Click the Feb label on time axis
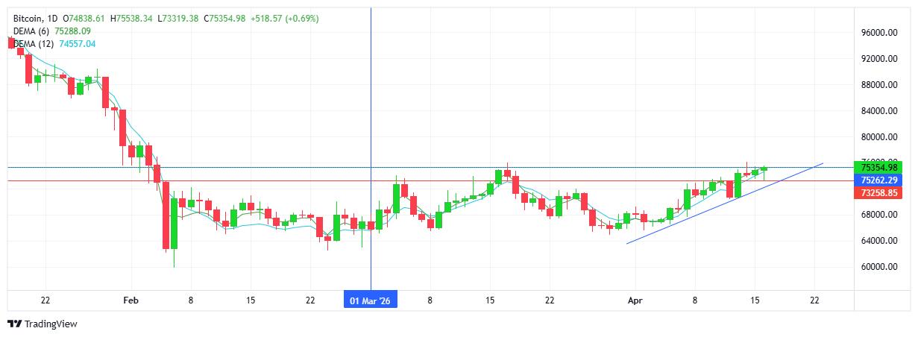918x337 pixels. [131, 300]
